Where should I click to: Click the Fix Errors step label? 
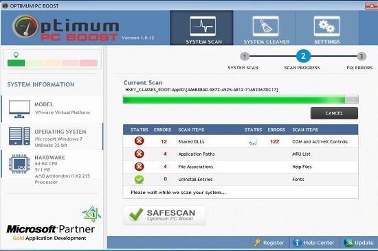click(x=359, y=68)
